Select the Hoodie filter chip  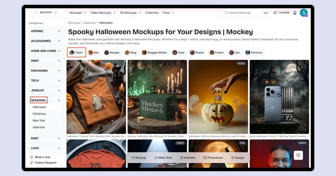tap(112, 53)
